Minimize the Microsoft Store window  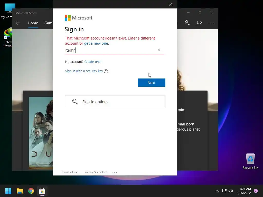pos(188,13)
